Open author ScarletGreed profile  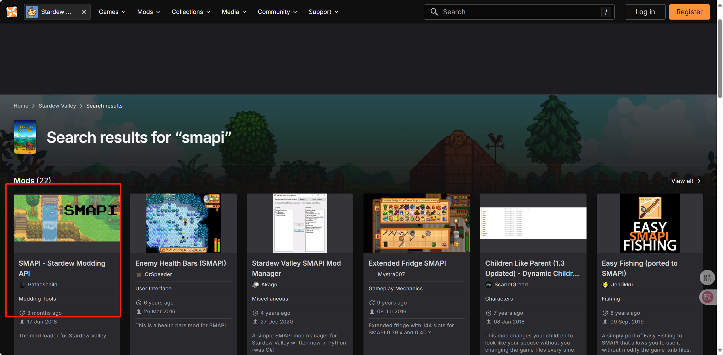pyautogui.click(x=511, y=285)
